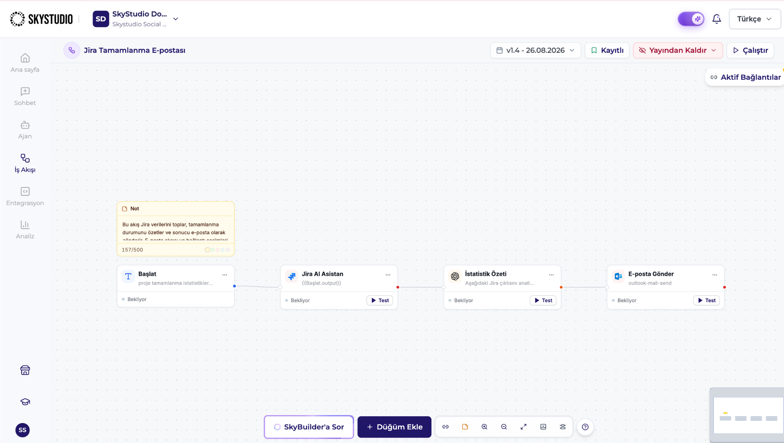Open the Jira AI Asistan node options menu
Screen dimensions: 784x443
[388, 275]
